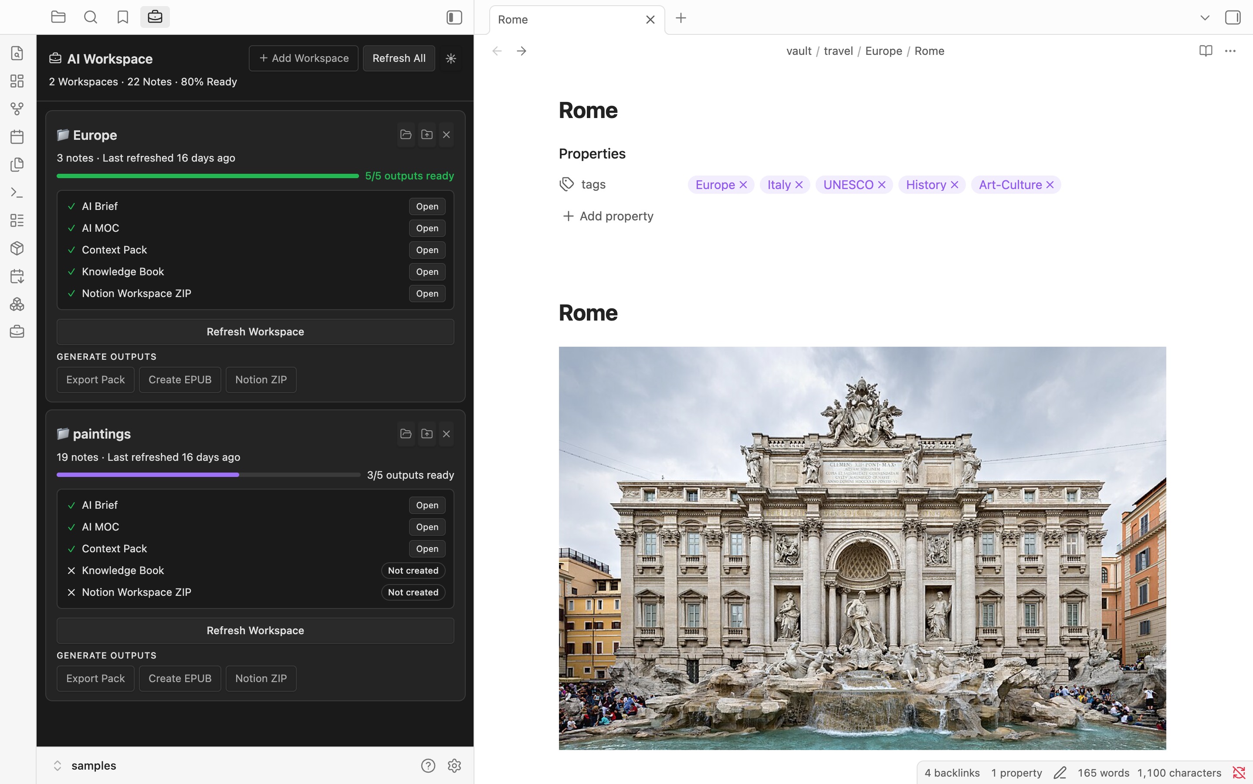Click Notion ZIP in paintings workspace
The height and width of the screenshot is (784, 1253).
point(261,678)
